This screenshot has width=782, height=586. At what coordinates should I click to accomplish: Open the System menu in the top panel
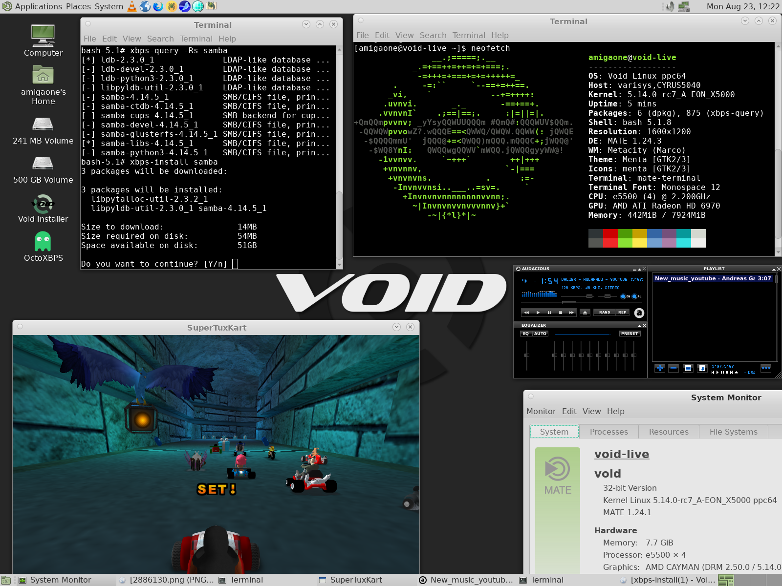109,6
